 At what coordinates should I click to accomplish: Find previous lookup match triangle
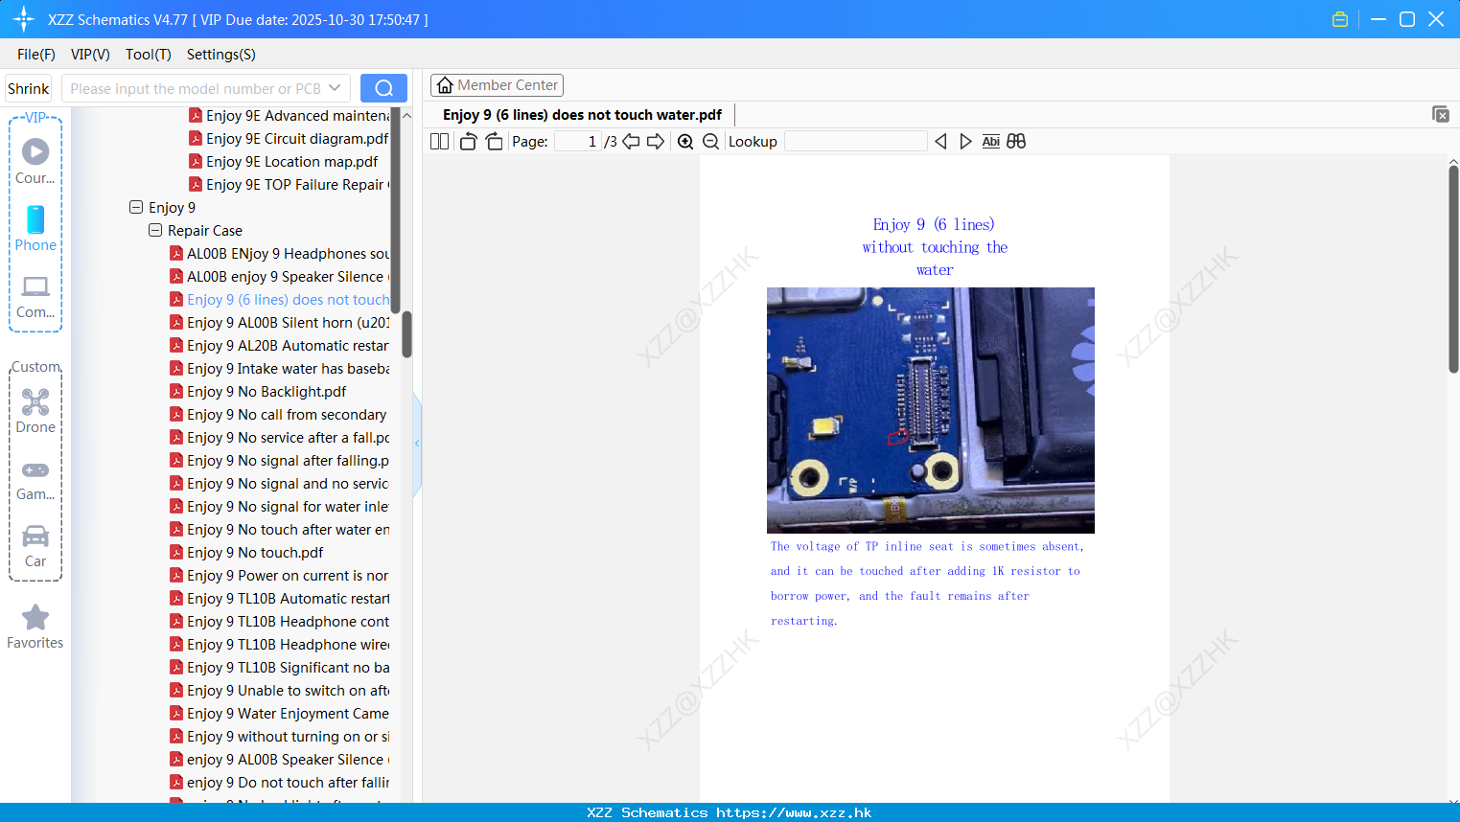tap(940, 141)
